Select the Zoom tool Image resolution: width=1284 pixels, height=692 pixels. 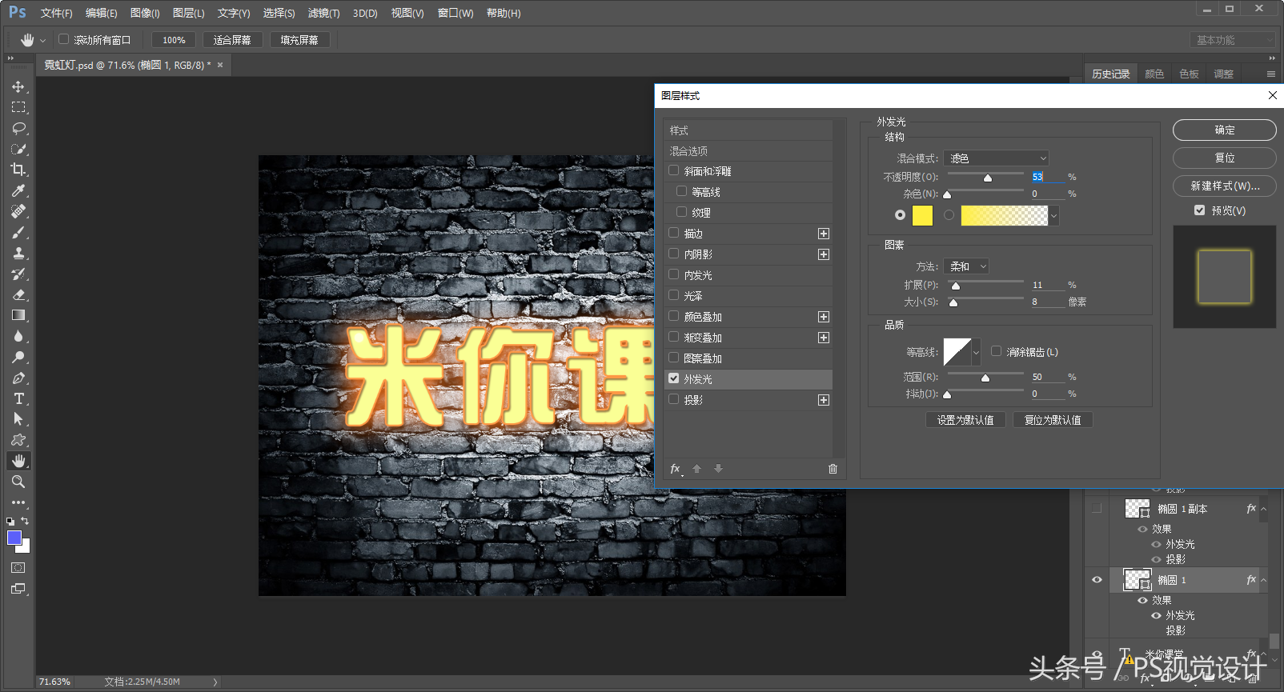click(18, 482)
